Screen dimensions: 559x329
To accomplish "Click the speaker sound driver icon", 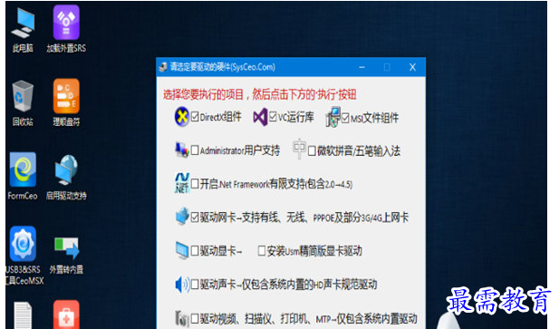I will 182,284.
